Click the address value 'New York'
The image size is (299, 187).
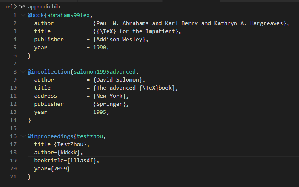(x=109, y=96)
